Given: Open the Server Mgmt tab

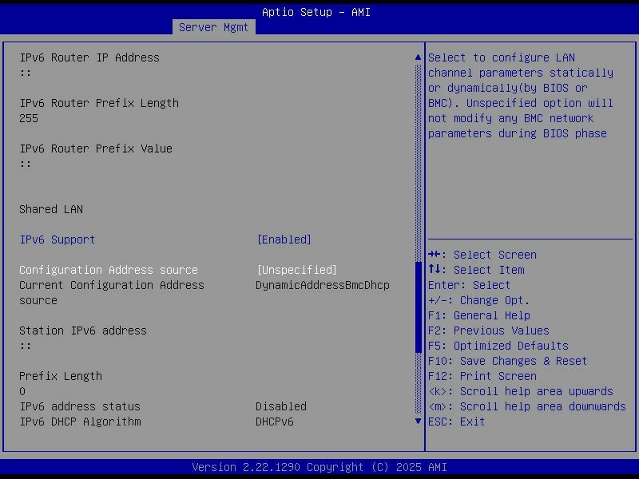Looking at the screenshot, I should pos(213,27).
